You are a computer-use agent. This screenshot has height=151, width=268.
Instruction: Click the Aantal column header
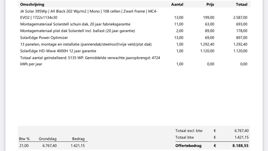point(177,5)
